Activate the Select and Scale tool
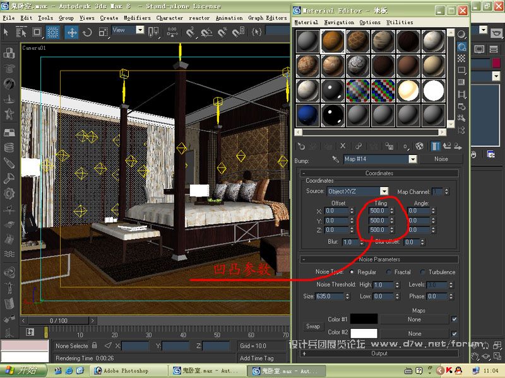The height and width of the screenshot is (378, 505). (x=103, y=32)
